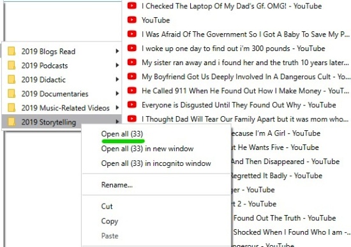Open bookmark titled just 'YouTube'
The image size is (351, 247).
pyautogui.click(x=156, y=20)
